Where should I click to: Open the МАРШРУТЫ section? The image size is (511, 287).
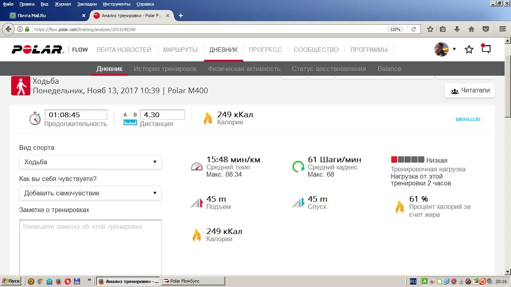[x=180, y=50]
